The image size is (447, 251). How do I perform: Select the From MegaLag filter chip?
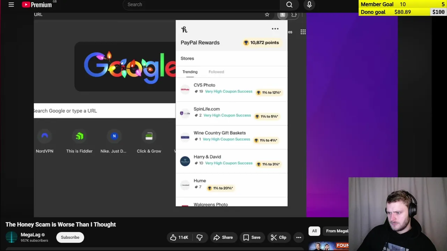point(336,231)
